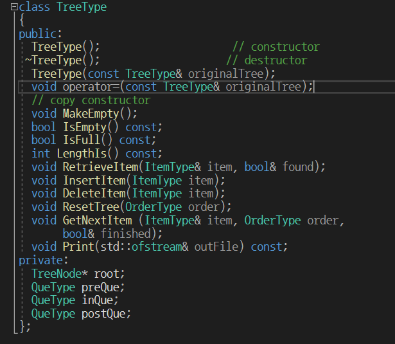Click the 'public:' access specifier

pos(40,34)
